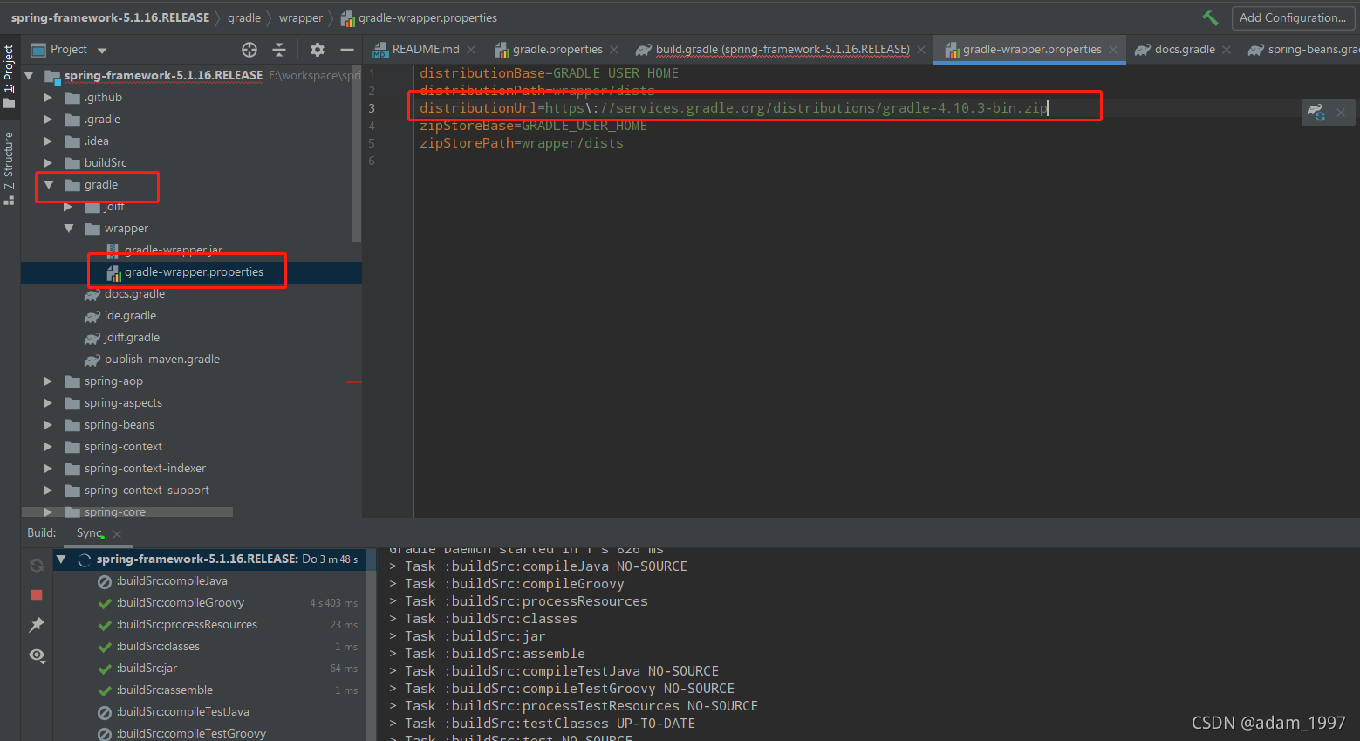Image resolution: width=1360 pixels, height=741 pixels.
Task: Expand the spring-aop module
Action: click(48, 381)
